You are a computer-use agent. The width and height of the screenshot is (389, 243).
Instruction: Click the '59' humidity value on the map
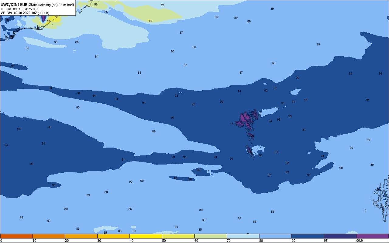(x=96, y=5)
